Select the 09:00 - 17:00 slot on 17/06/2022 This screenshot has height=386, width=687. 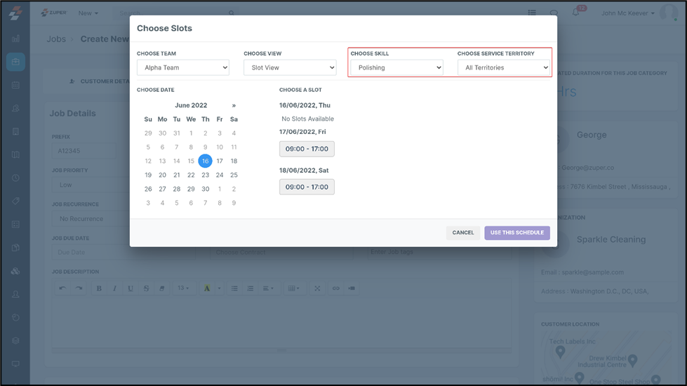click(x=307, y=149)
